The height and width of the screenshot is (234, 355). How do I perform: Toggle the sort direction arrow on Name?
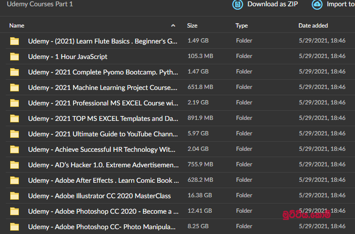pos(173,26)
